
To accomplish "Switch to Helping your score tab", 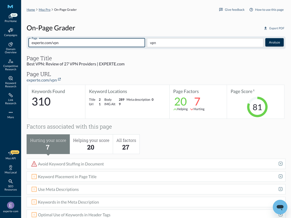I will (91, 144).
